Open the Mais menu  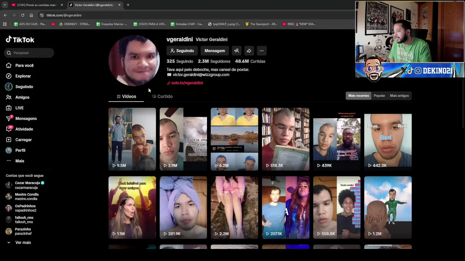[x=15, y=161]
